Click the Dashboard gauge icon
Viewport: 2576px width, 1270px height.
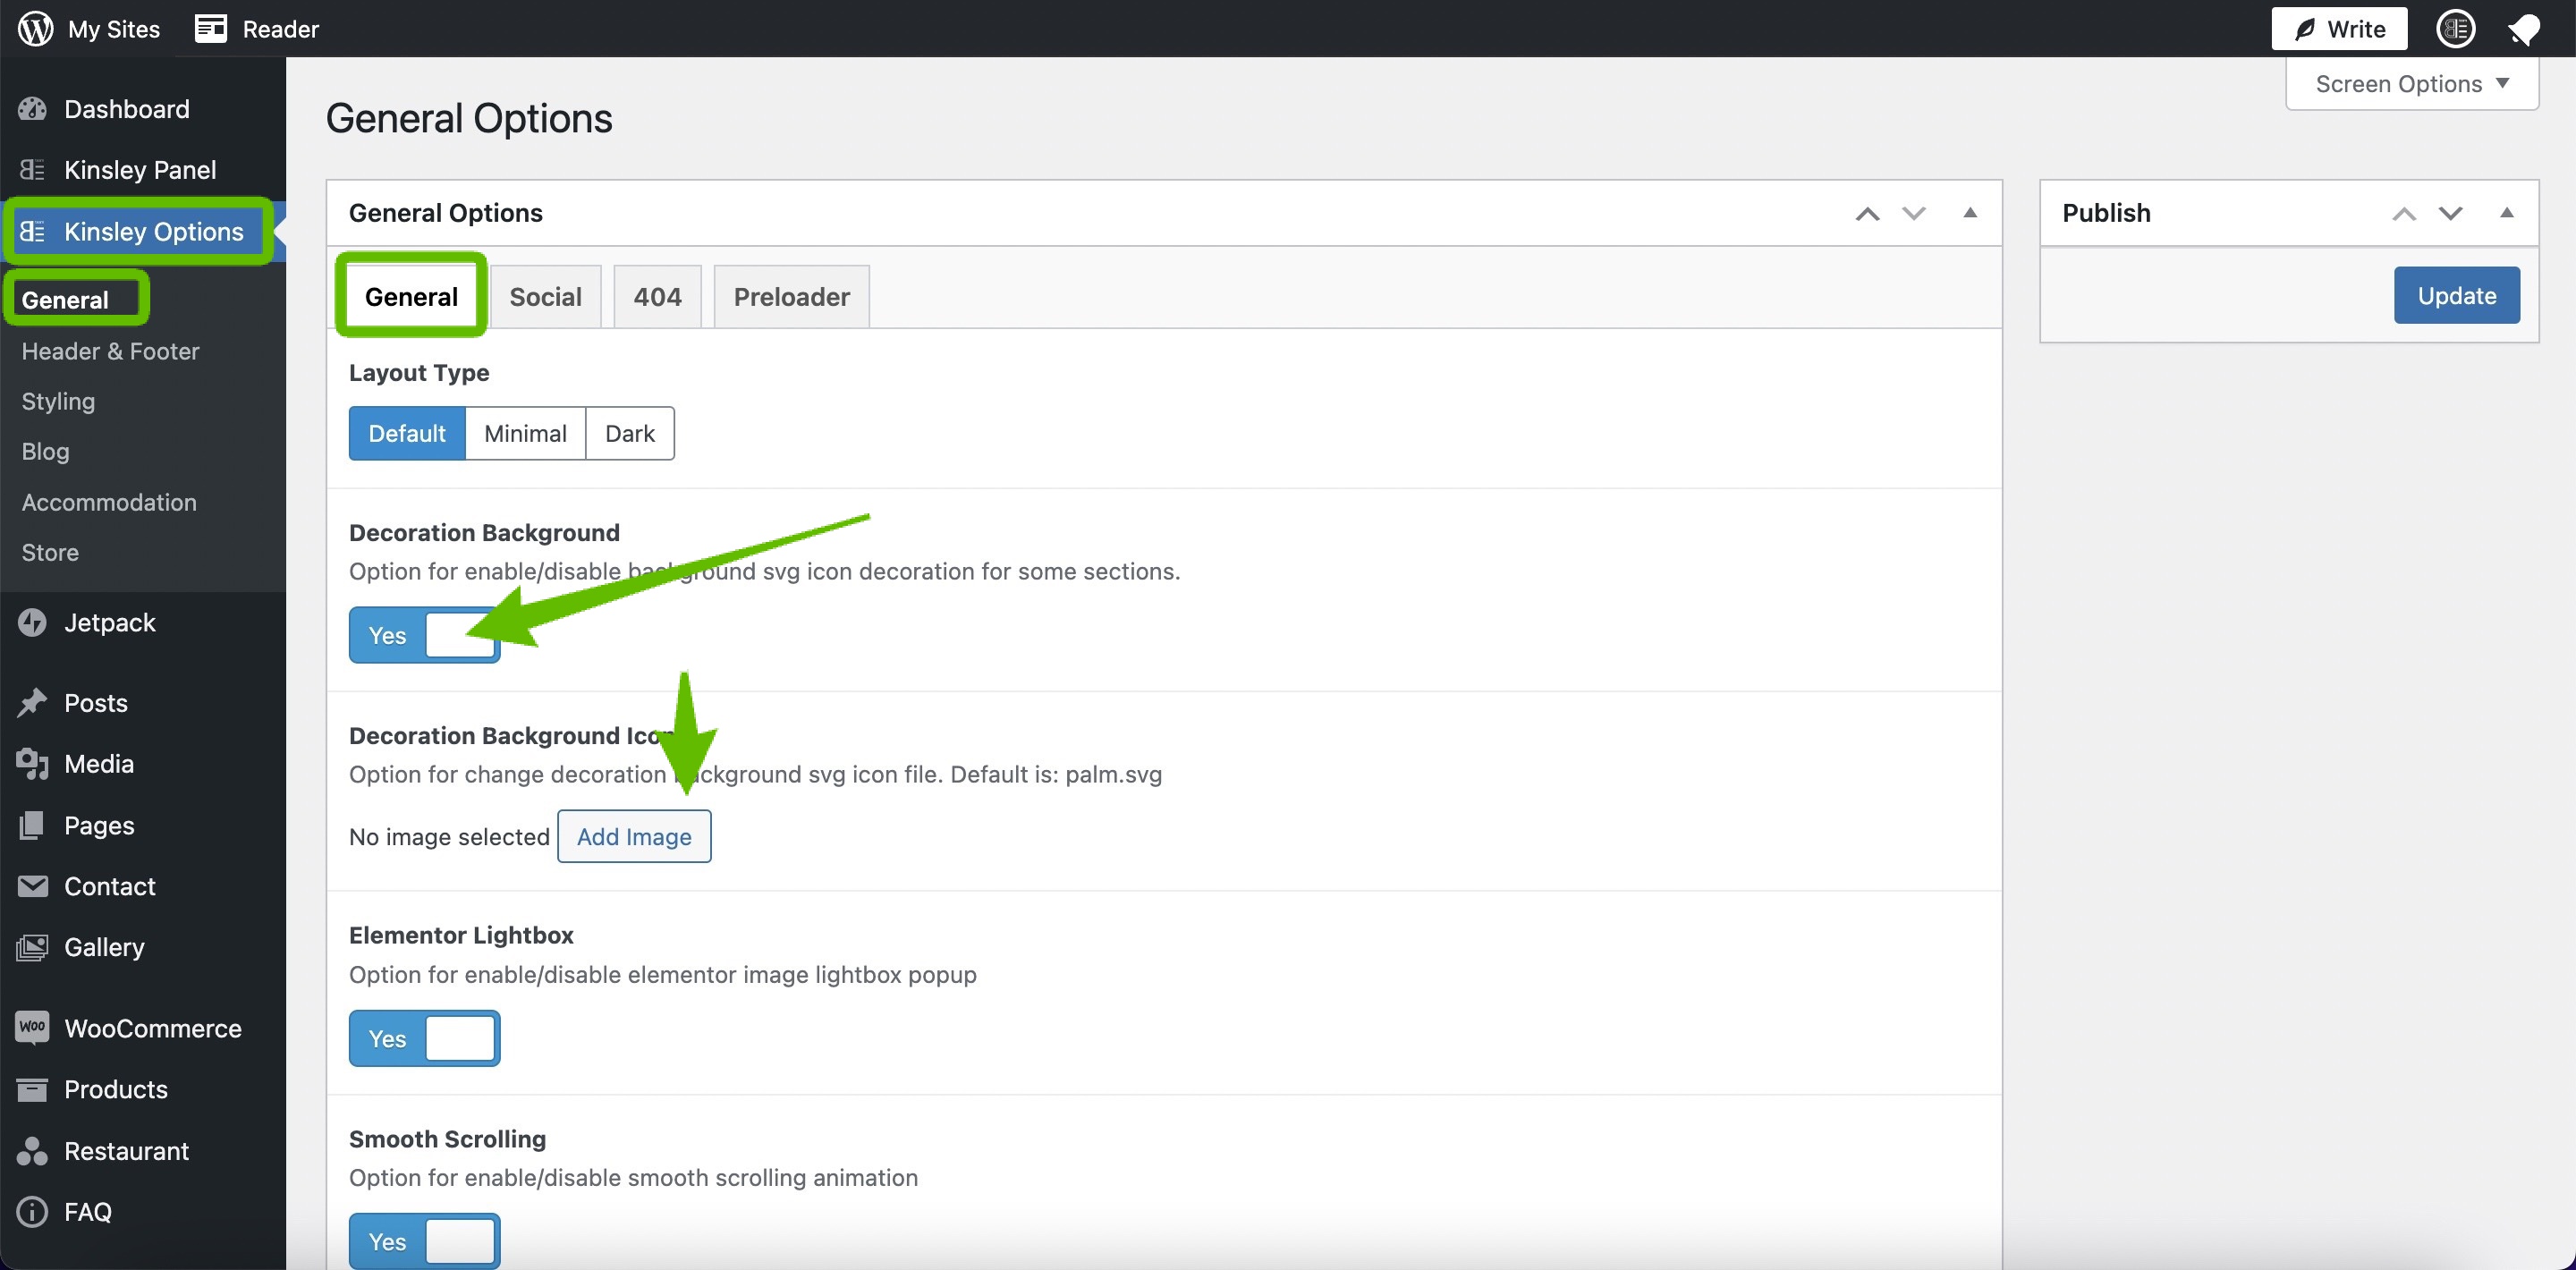click(32, 109)
